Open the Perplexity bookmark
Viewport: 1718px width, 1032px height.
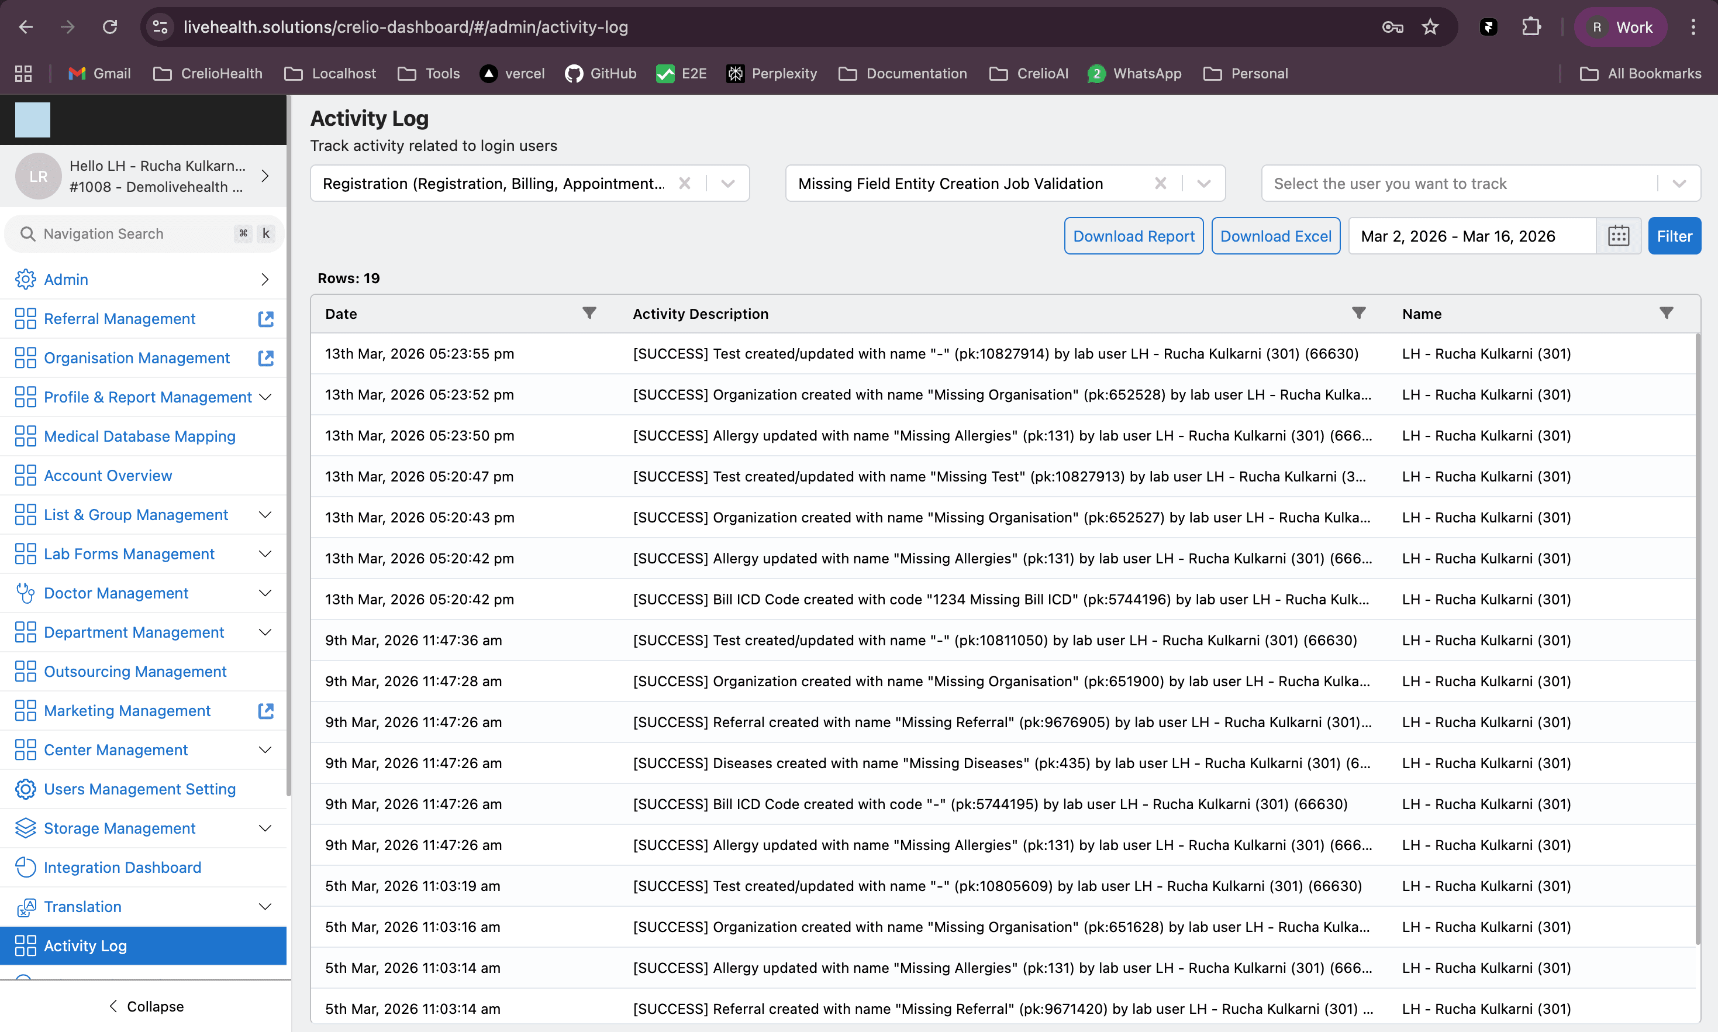click(771, 73)
